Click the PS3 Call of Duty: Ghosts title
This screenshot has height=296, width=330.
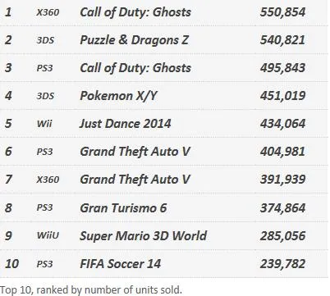coord(135,68)
